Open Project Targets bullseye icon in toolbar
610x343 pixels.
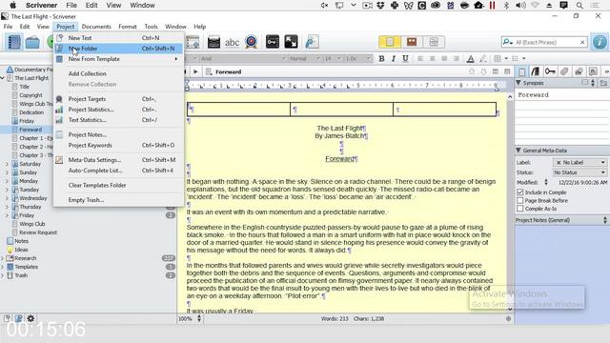[x=252, y=42]
